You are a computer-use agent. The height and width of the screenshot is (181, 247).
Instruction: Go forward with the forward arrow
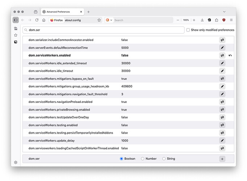(30, 20)
